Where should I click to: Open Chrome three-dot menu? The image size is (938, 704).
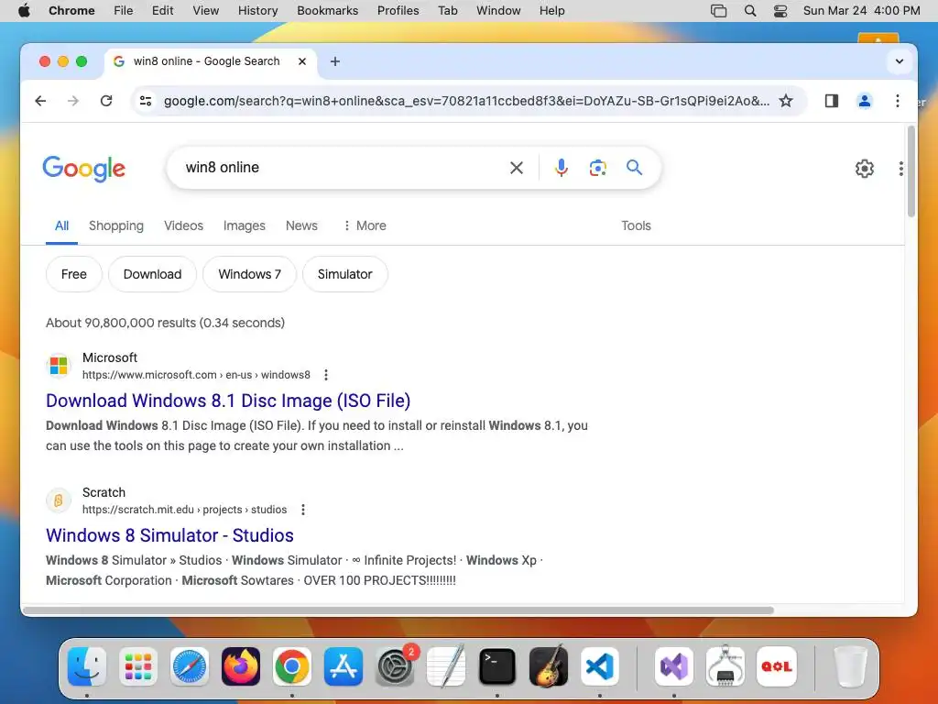coord(898,101)
